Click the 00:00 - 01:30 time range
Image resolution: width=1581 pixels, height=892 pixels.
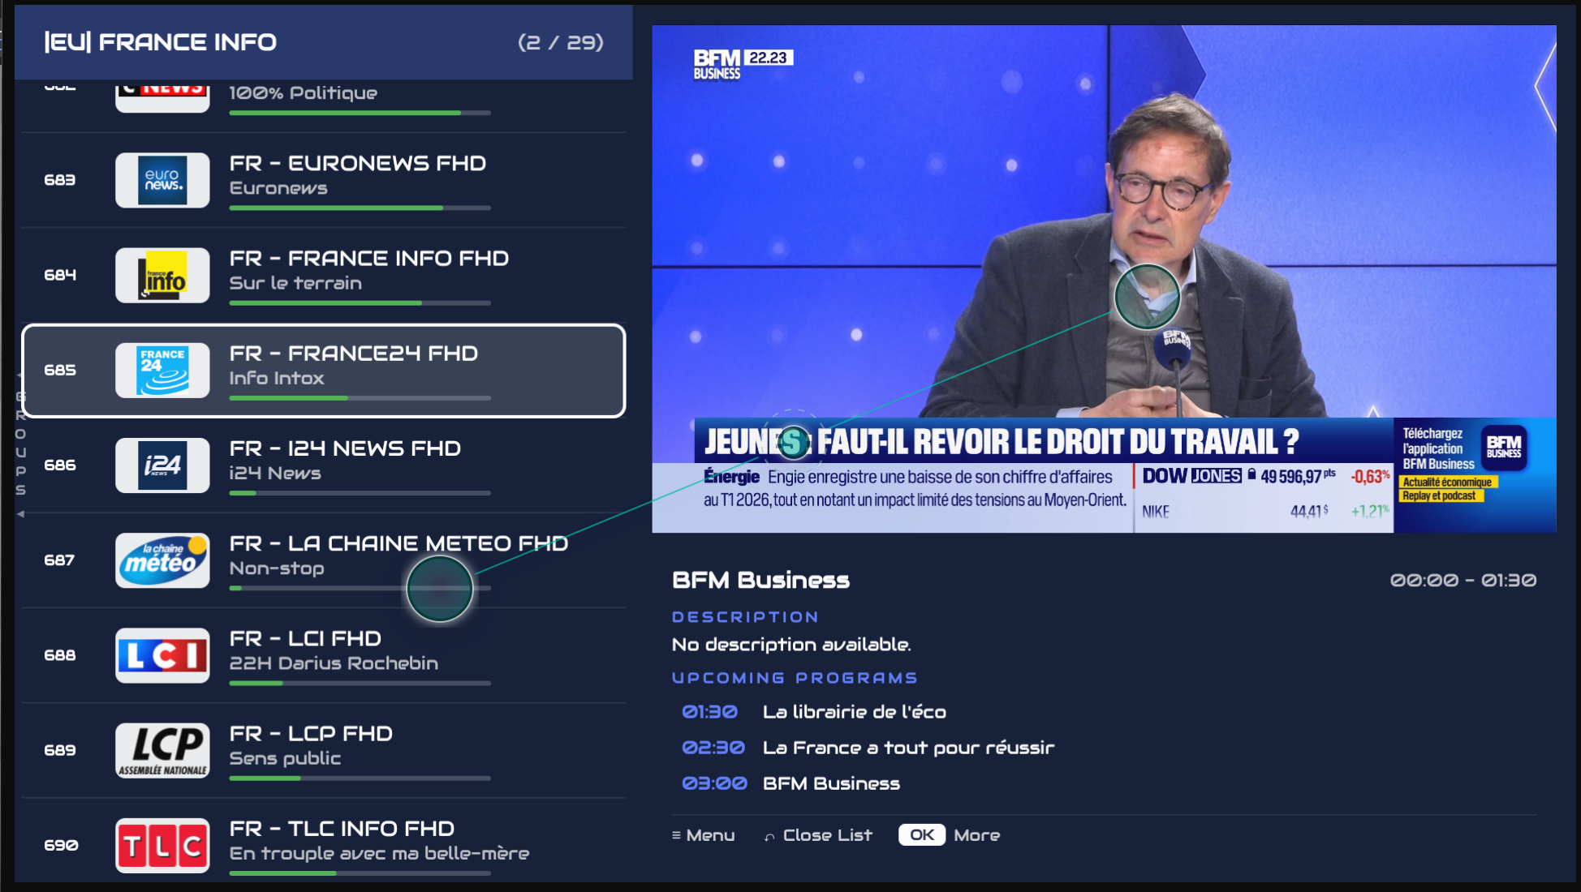(x=1463, y=581)
